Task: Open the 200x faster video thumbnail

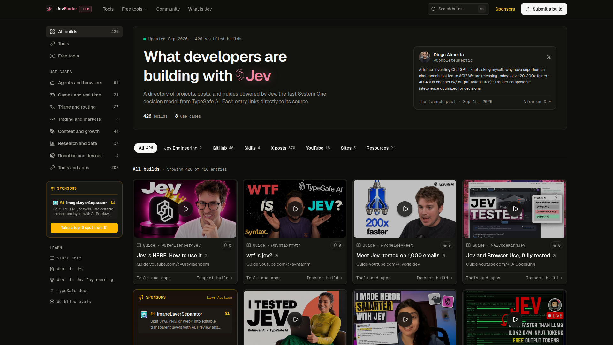Action: point(405,209)
